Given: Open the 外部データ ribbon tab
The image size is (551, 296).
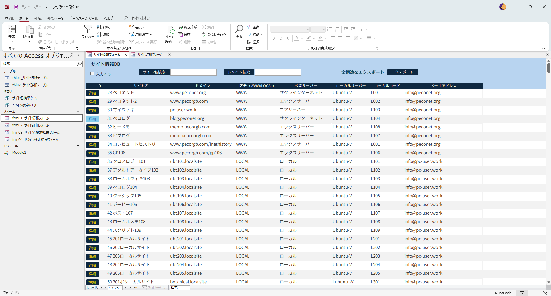Looking at the screenshot, I should (55, 18).
